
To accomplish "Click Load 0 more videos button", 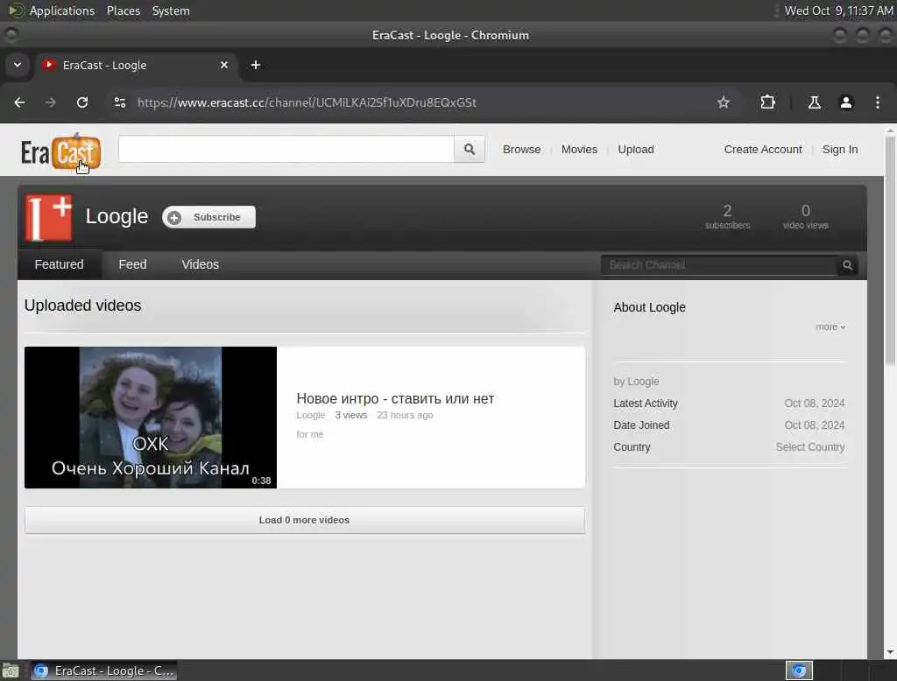I will (x=304, y=520).
